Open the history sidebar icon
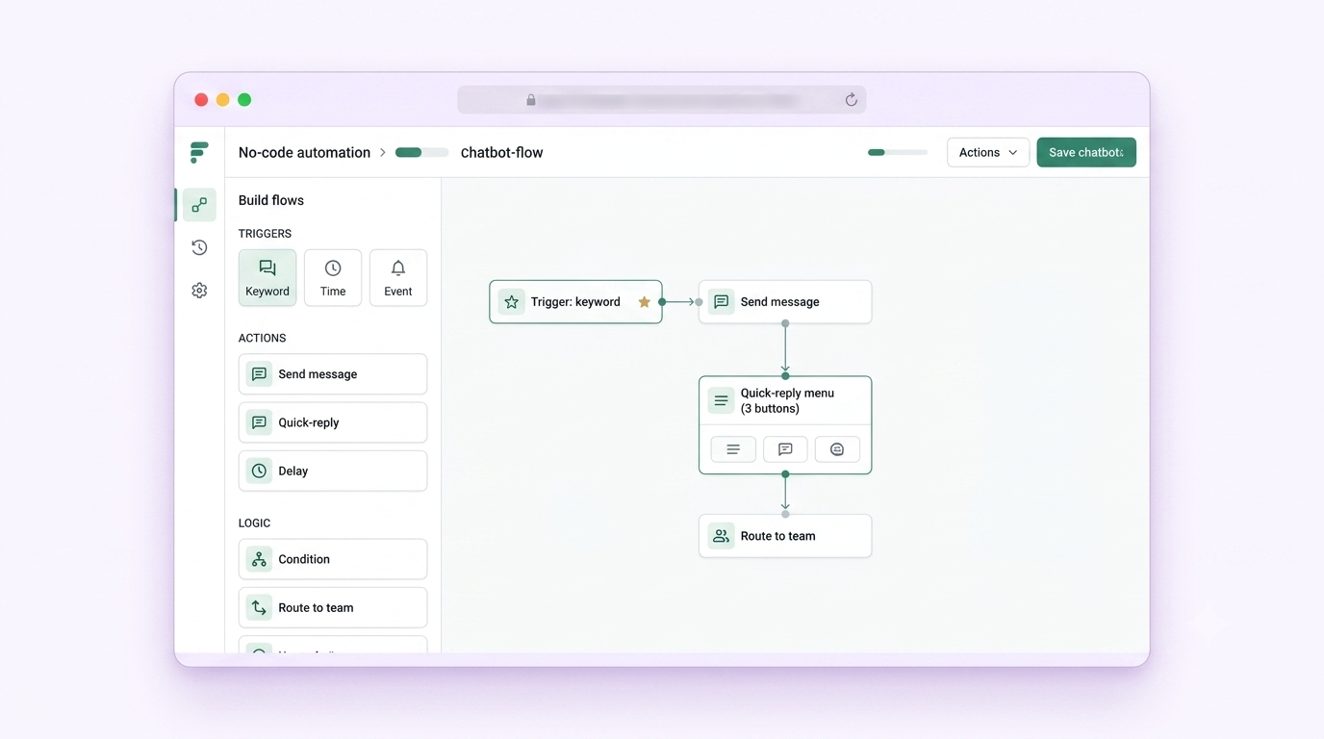Screen dimensions: 1324x739 point(199,247)
